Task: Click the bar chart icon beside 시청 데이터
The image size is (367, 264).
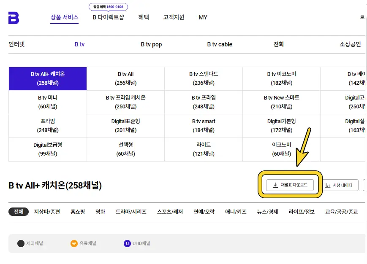Action: tap(328, 186)
